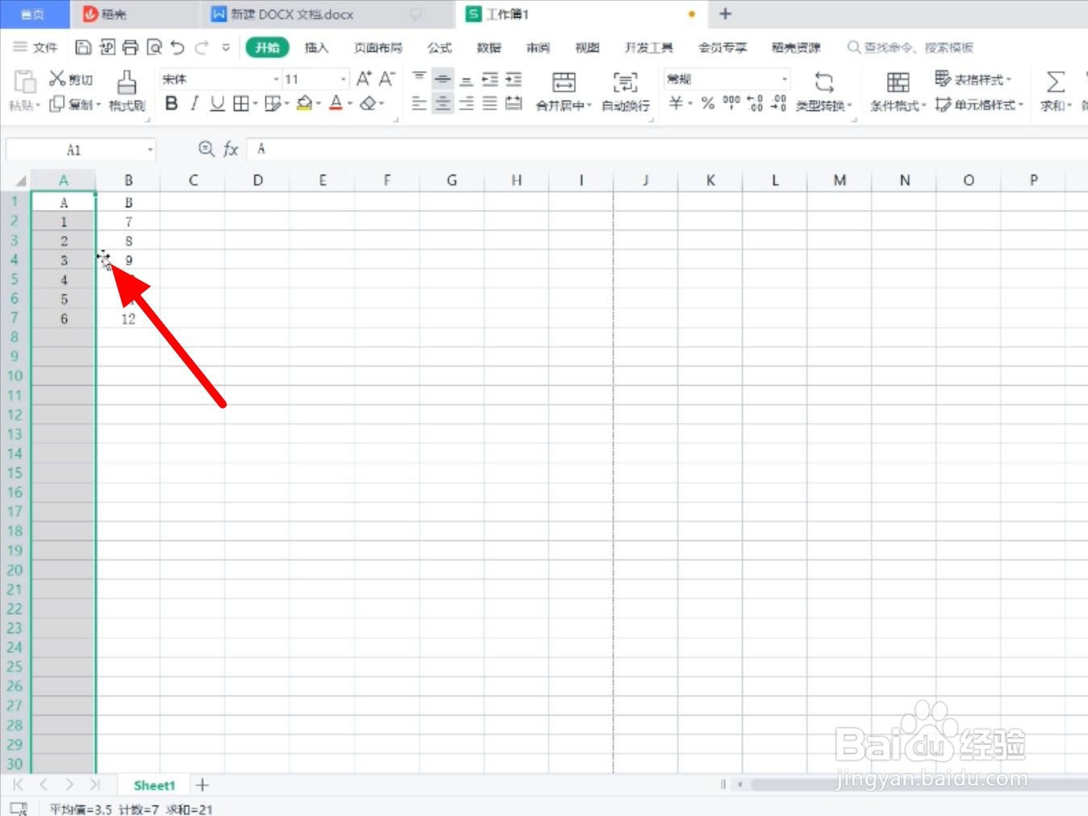Apply thousands separator 000 format

(x=731, y=103)
